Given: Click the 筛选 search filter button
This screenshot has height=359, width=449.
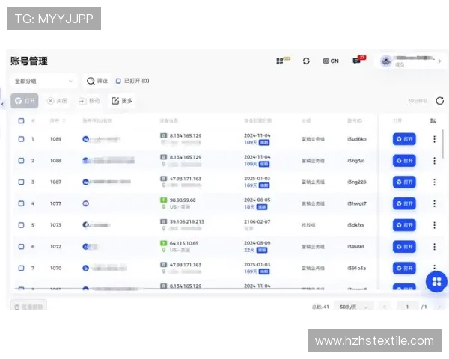Looking at the screenshot, I should (x=97, y=81).
